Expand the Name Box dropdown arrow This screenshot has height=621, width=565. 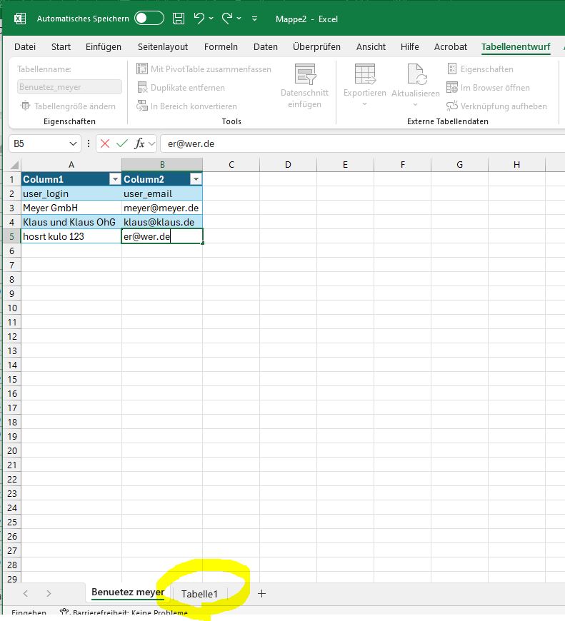(75, 143)
